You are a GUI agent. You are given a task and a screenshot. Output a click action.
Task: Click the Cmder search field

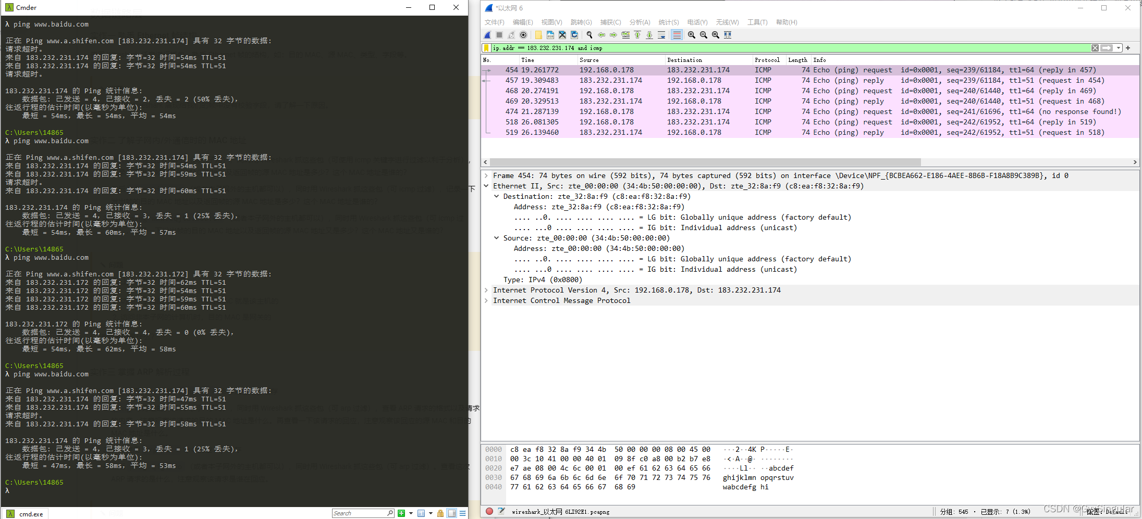tap(362, 513)
